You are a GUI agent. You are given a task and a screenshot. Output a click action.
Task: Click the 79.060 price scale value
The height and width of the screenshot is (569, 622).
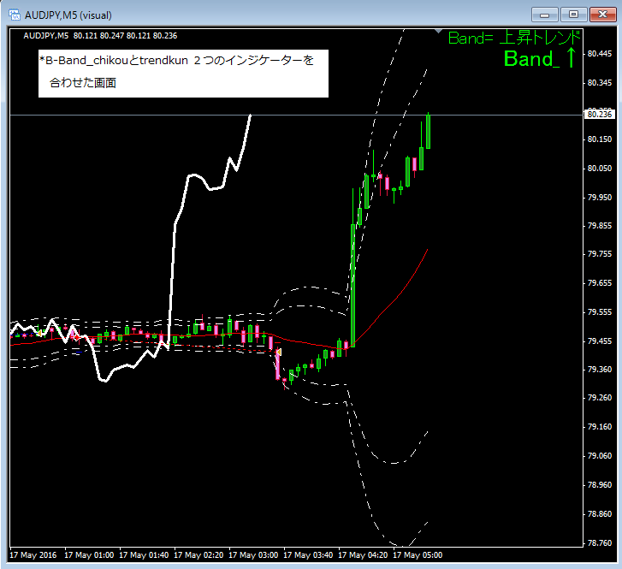[600, 455]
